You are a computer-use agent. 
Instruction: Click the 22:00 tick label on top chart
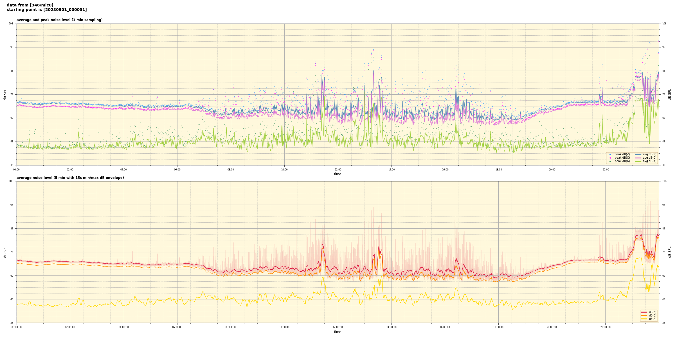(606, 170)
